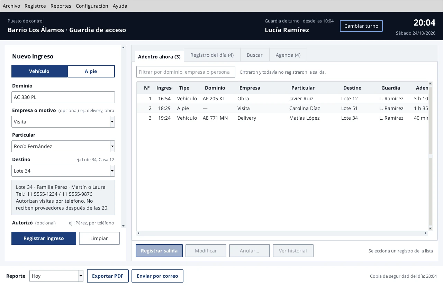Export the report with Exportar PDF
This screenshot has width=443, height=286.
click(108, 276)
